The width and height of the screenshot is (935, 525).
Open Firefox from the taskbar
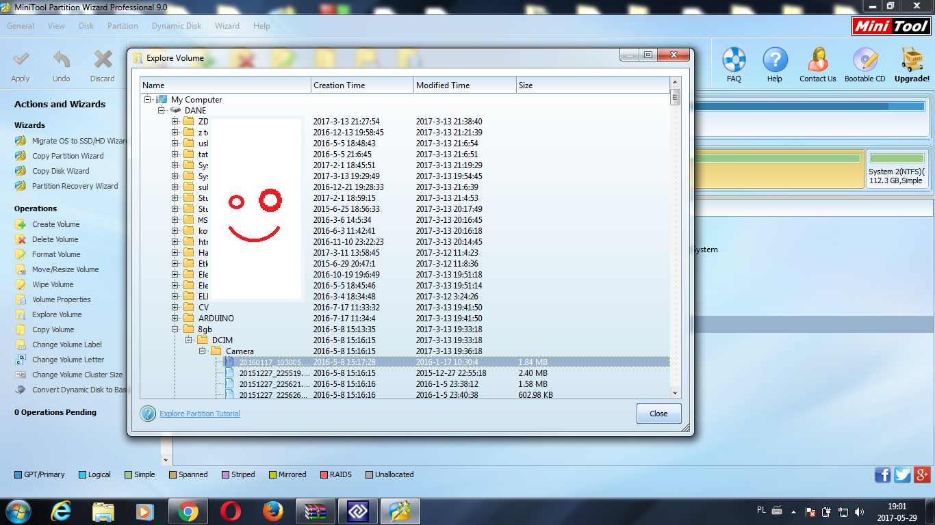(x=273, y=511)
